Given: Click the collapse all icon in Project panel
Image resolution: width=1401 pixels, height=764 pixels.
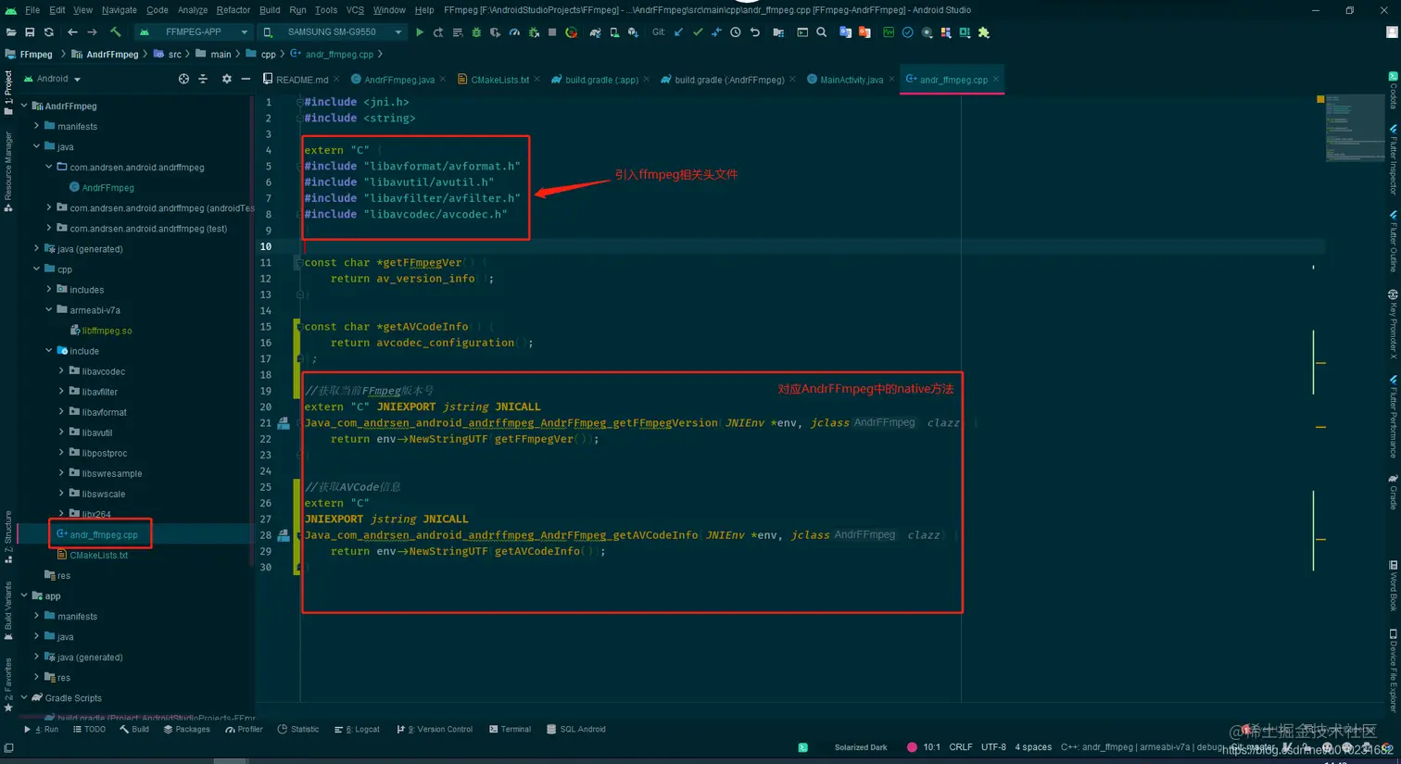Looking at the screenshot, I should (203, 80).
